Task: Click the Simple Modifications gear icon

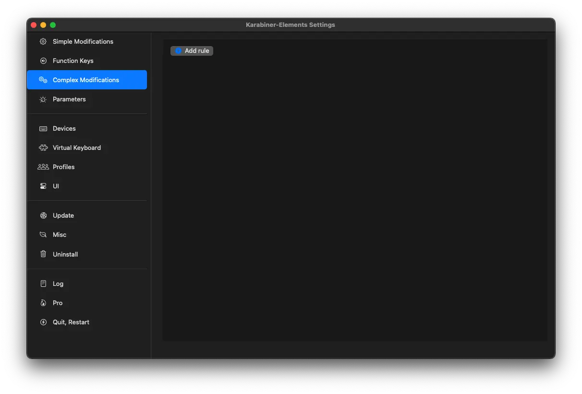Action: pyautogui.click(x=43, y=41)
